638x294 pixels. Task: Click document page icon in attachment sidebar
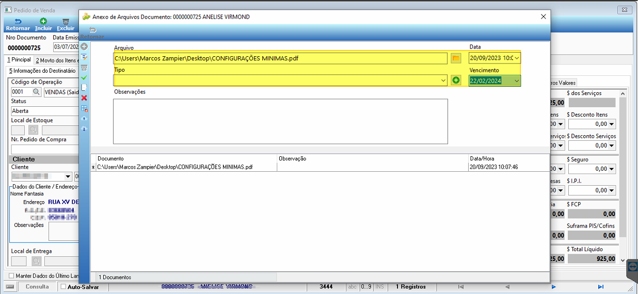(x=85, y=88)
